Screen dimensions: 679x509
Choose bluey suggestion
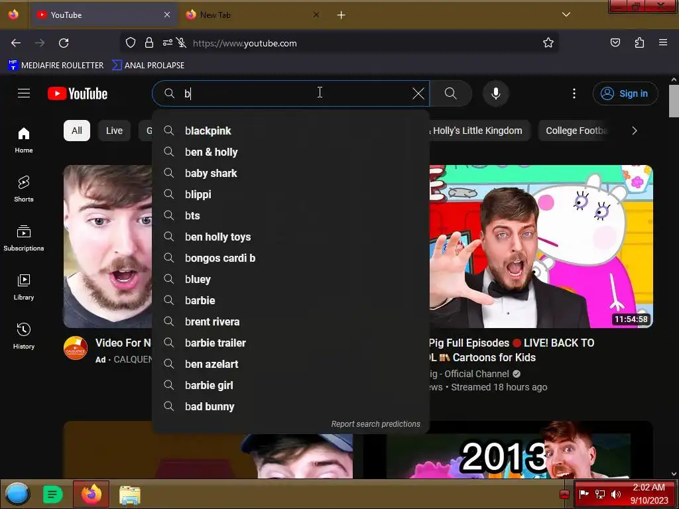(x=290, y=279)
